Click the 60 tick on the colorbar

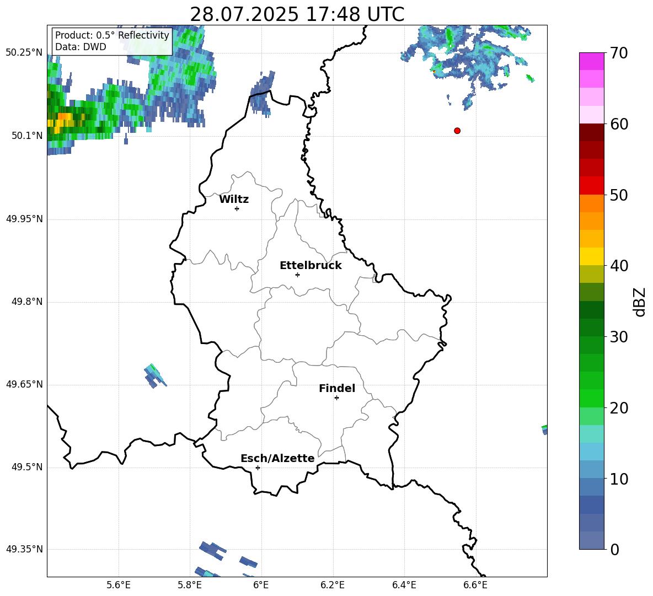click(618, 124)
